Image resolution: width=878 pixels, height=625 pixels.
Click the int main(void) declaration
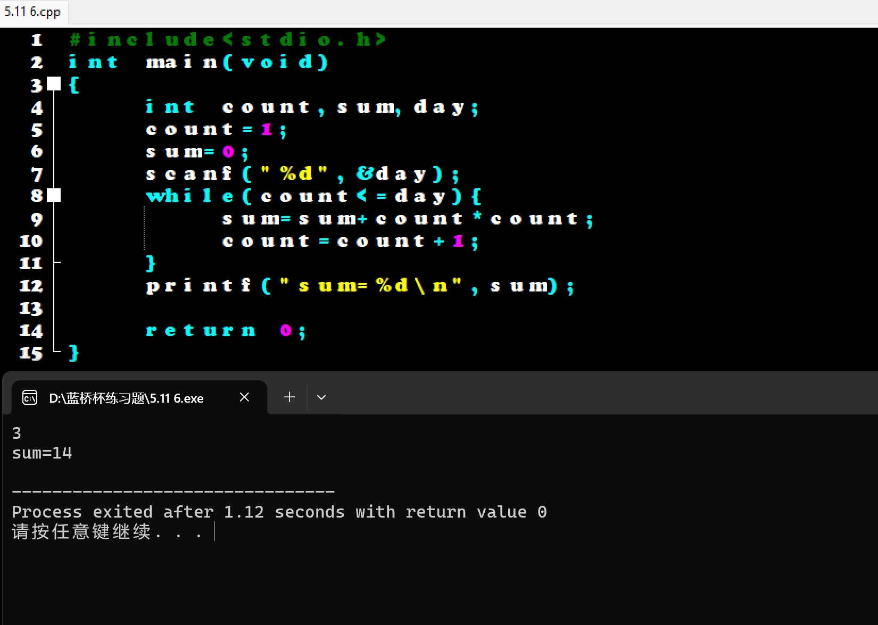point(198,62)
